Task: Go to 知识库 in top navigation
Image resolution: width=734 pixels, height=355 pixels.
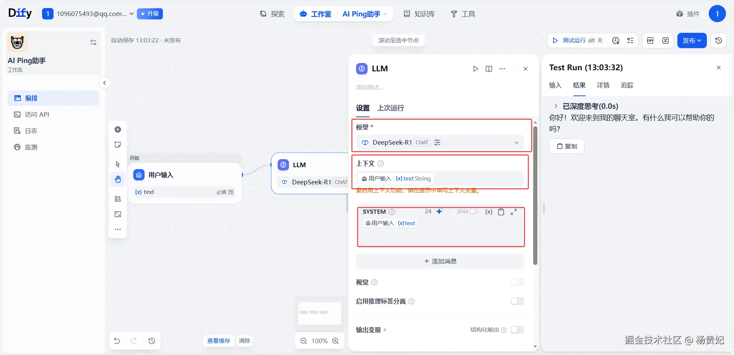Action: [x=419, y=14]
